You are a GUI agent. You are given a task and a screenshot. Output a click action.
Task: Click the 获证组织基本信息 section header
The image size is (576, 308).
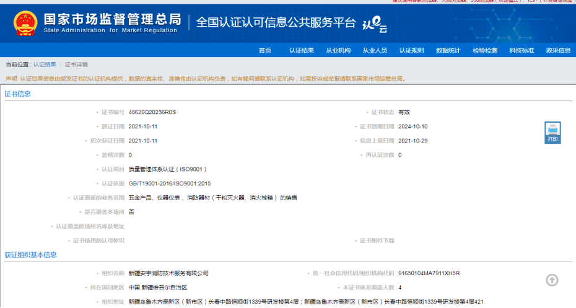pyautogui.click(x=30, y=255)
